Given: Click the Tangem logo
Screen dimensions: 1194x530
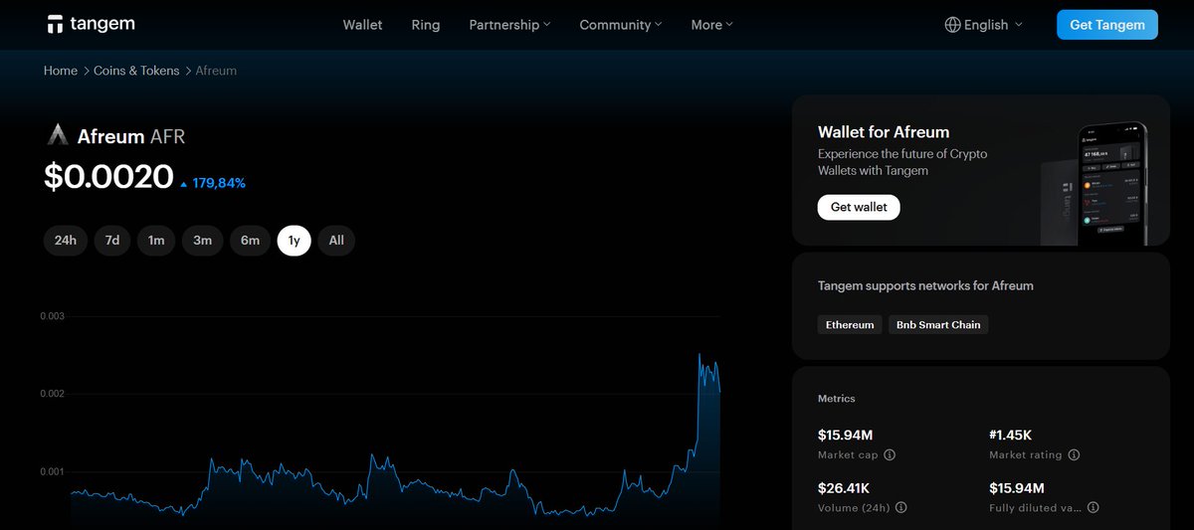Looking at the screenshot, I should (91, 24).
